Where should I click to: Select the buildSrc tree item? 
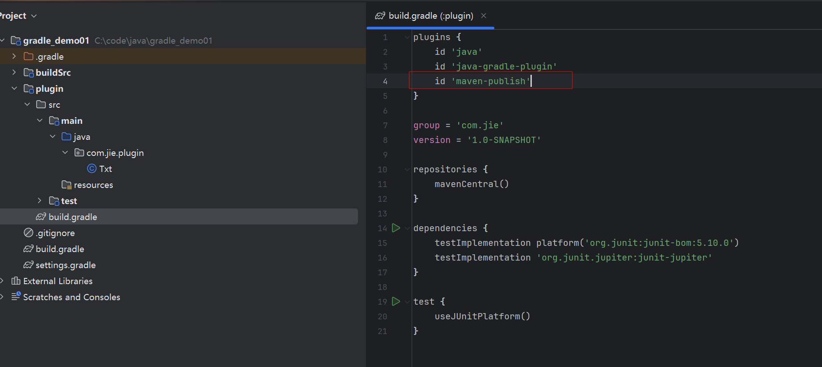pos(53,73)
